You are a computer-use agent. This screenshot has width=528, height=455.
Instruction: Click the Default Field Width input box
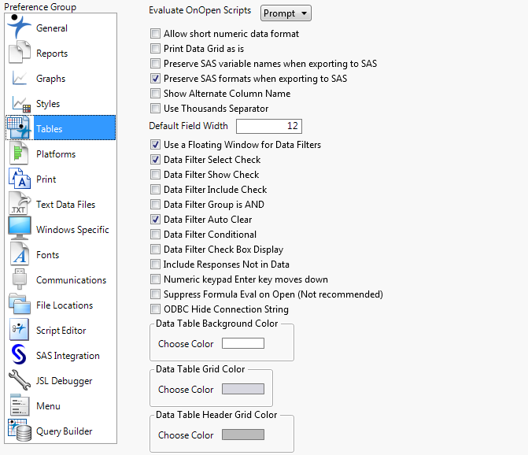point(268,126)
